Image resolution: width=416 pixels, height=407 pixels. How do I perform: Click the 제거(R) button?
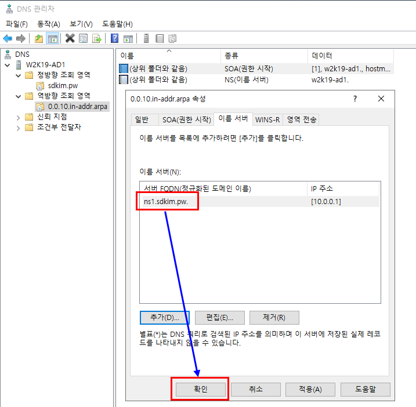click(x=274, y=317)
